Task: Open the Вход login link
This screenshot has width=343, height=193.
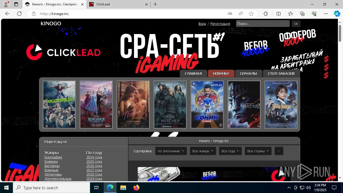Action: (x=202, y=24)
